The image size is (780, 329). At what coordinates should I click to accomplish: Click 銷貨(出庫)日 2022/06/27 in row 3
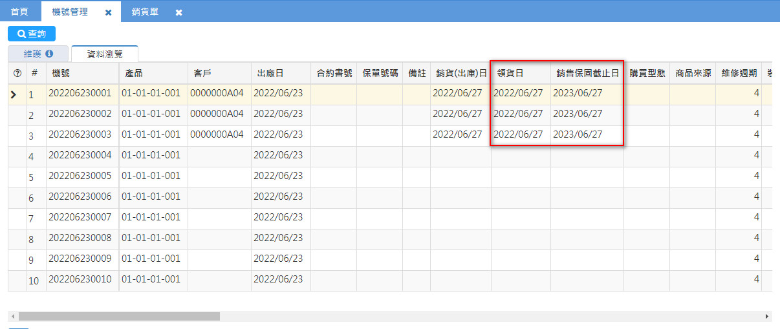(457, 135)
